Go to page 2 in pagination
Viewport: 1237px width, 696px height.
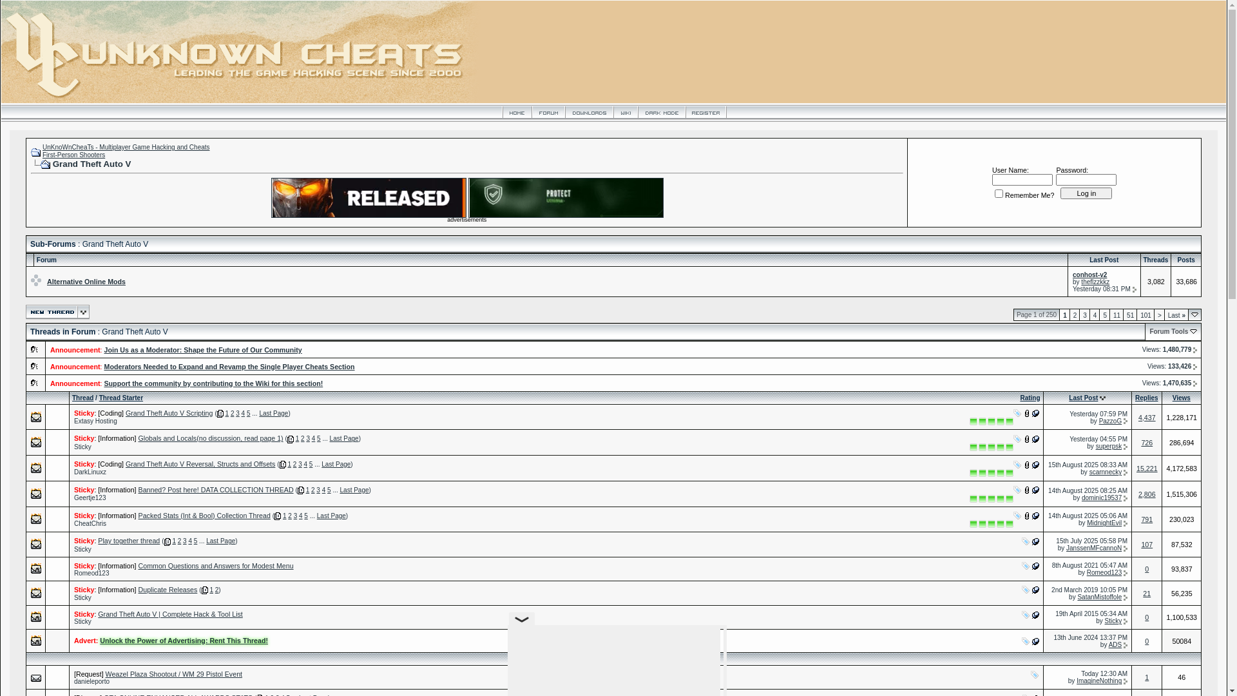[x=1075, y=315]
